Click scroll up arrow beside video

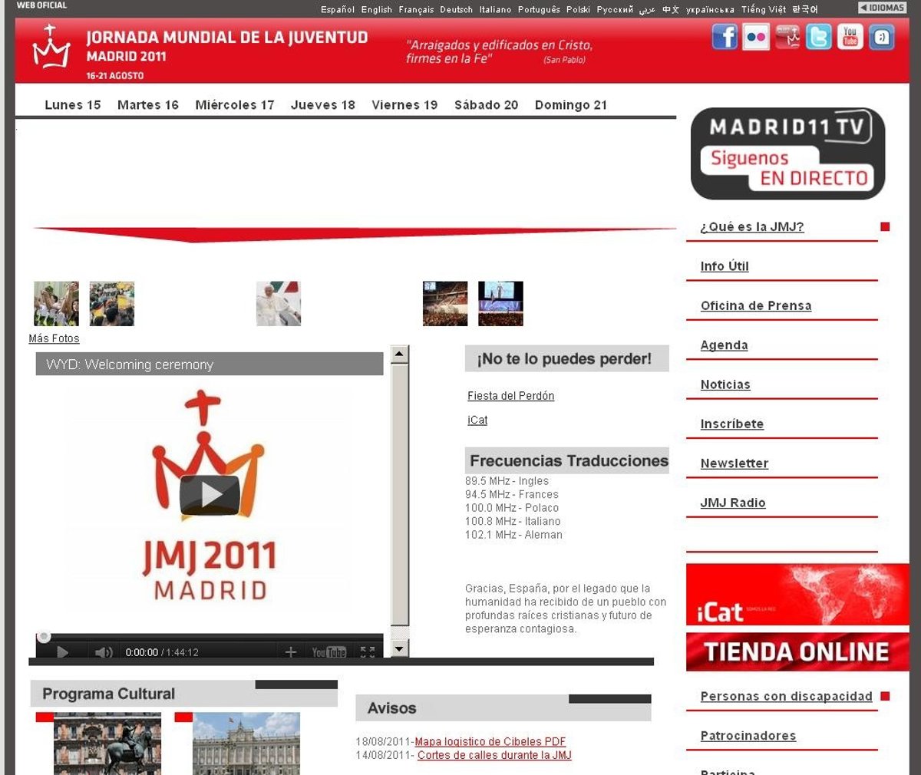(x=399, y=355)
